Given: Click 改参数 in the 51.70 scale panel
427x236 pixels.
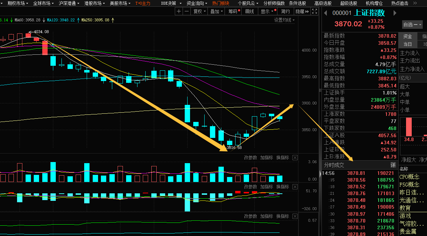Looking at the screenshot, I should (x=250, y=187).
